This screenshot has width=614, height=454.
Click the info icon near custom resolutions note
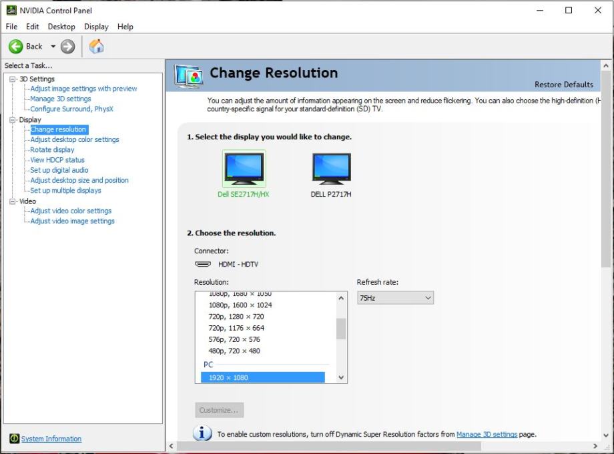tap(203, 433)
